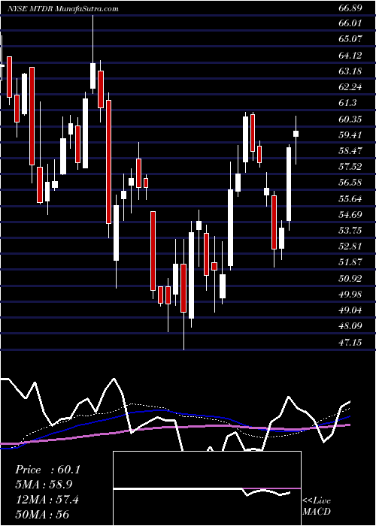Click the 55.64 price axis label
This screenshot has width=376, height=526.
(350, 199)
